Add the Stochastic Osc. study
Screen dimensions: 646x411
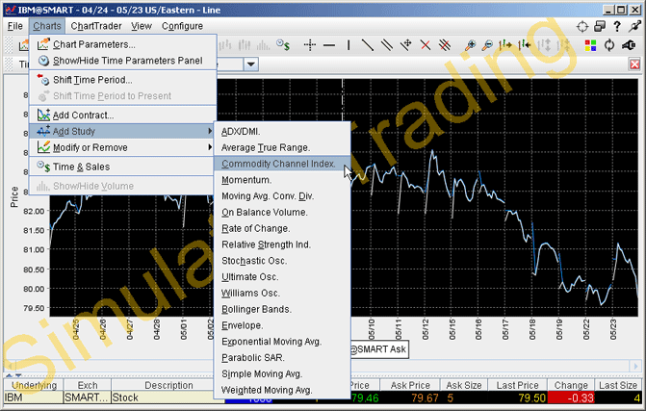pyautogui.click(x=282, y=261)
